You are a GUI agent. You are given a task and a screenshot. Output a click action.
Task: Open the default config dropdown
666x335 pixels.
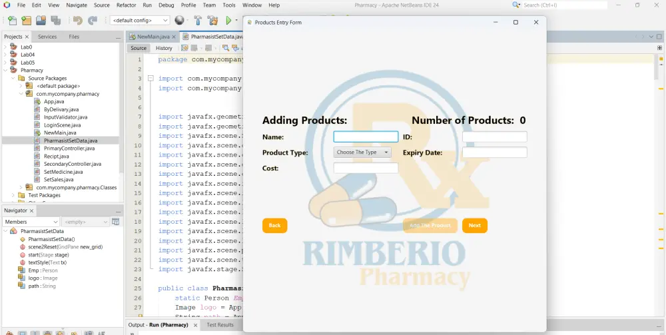tap(140, 21)
